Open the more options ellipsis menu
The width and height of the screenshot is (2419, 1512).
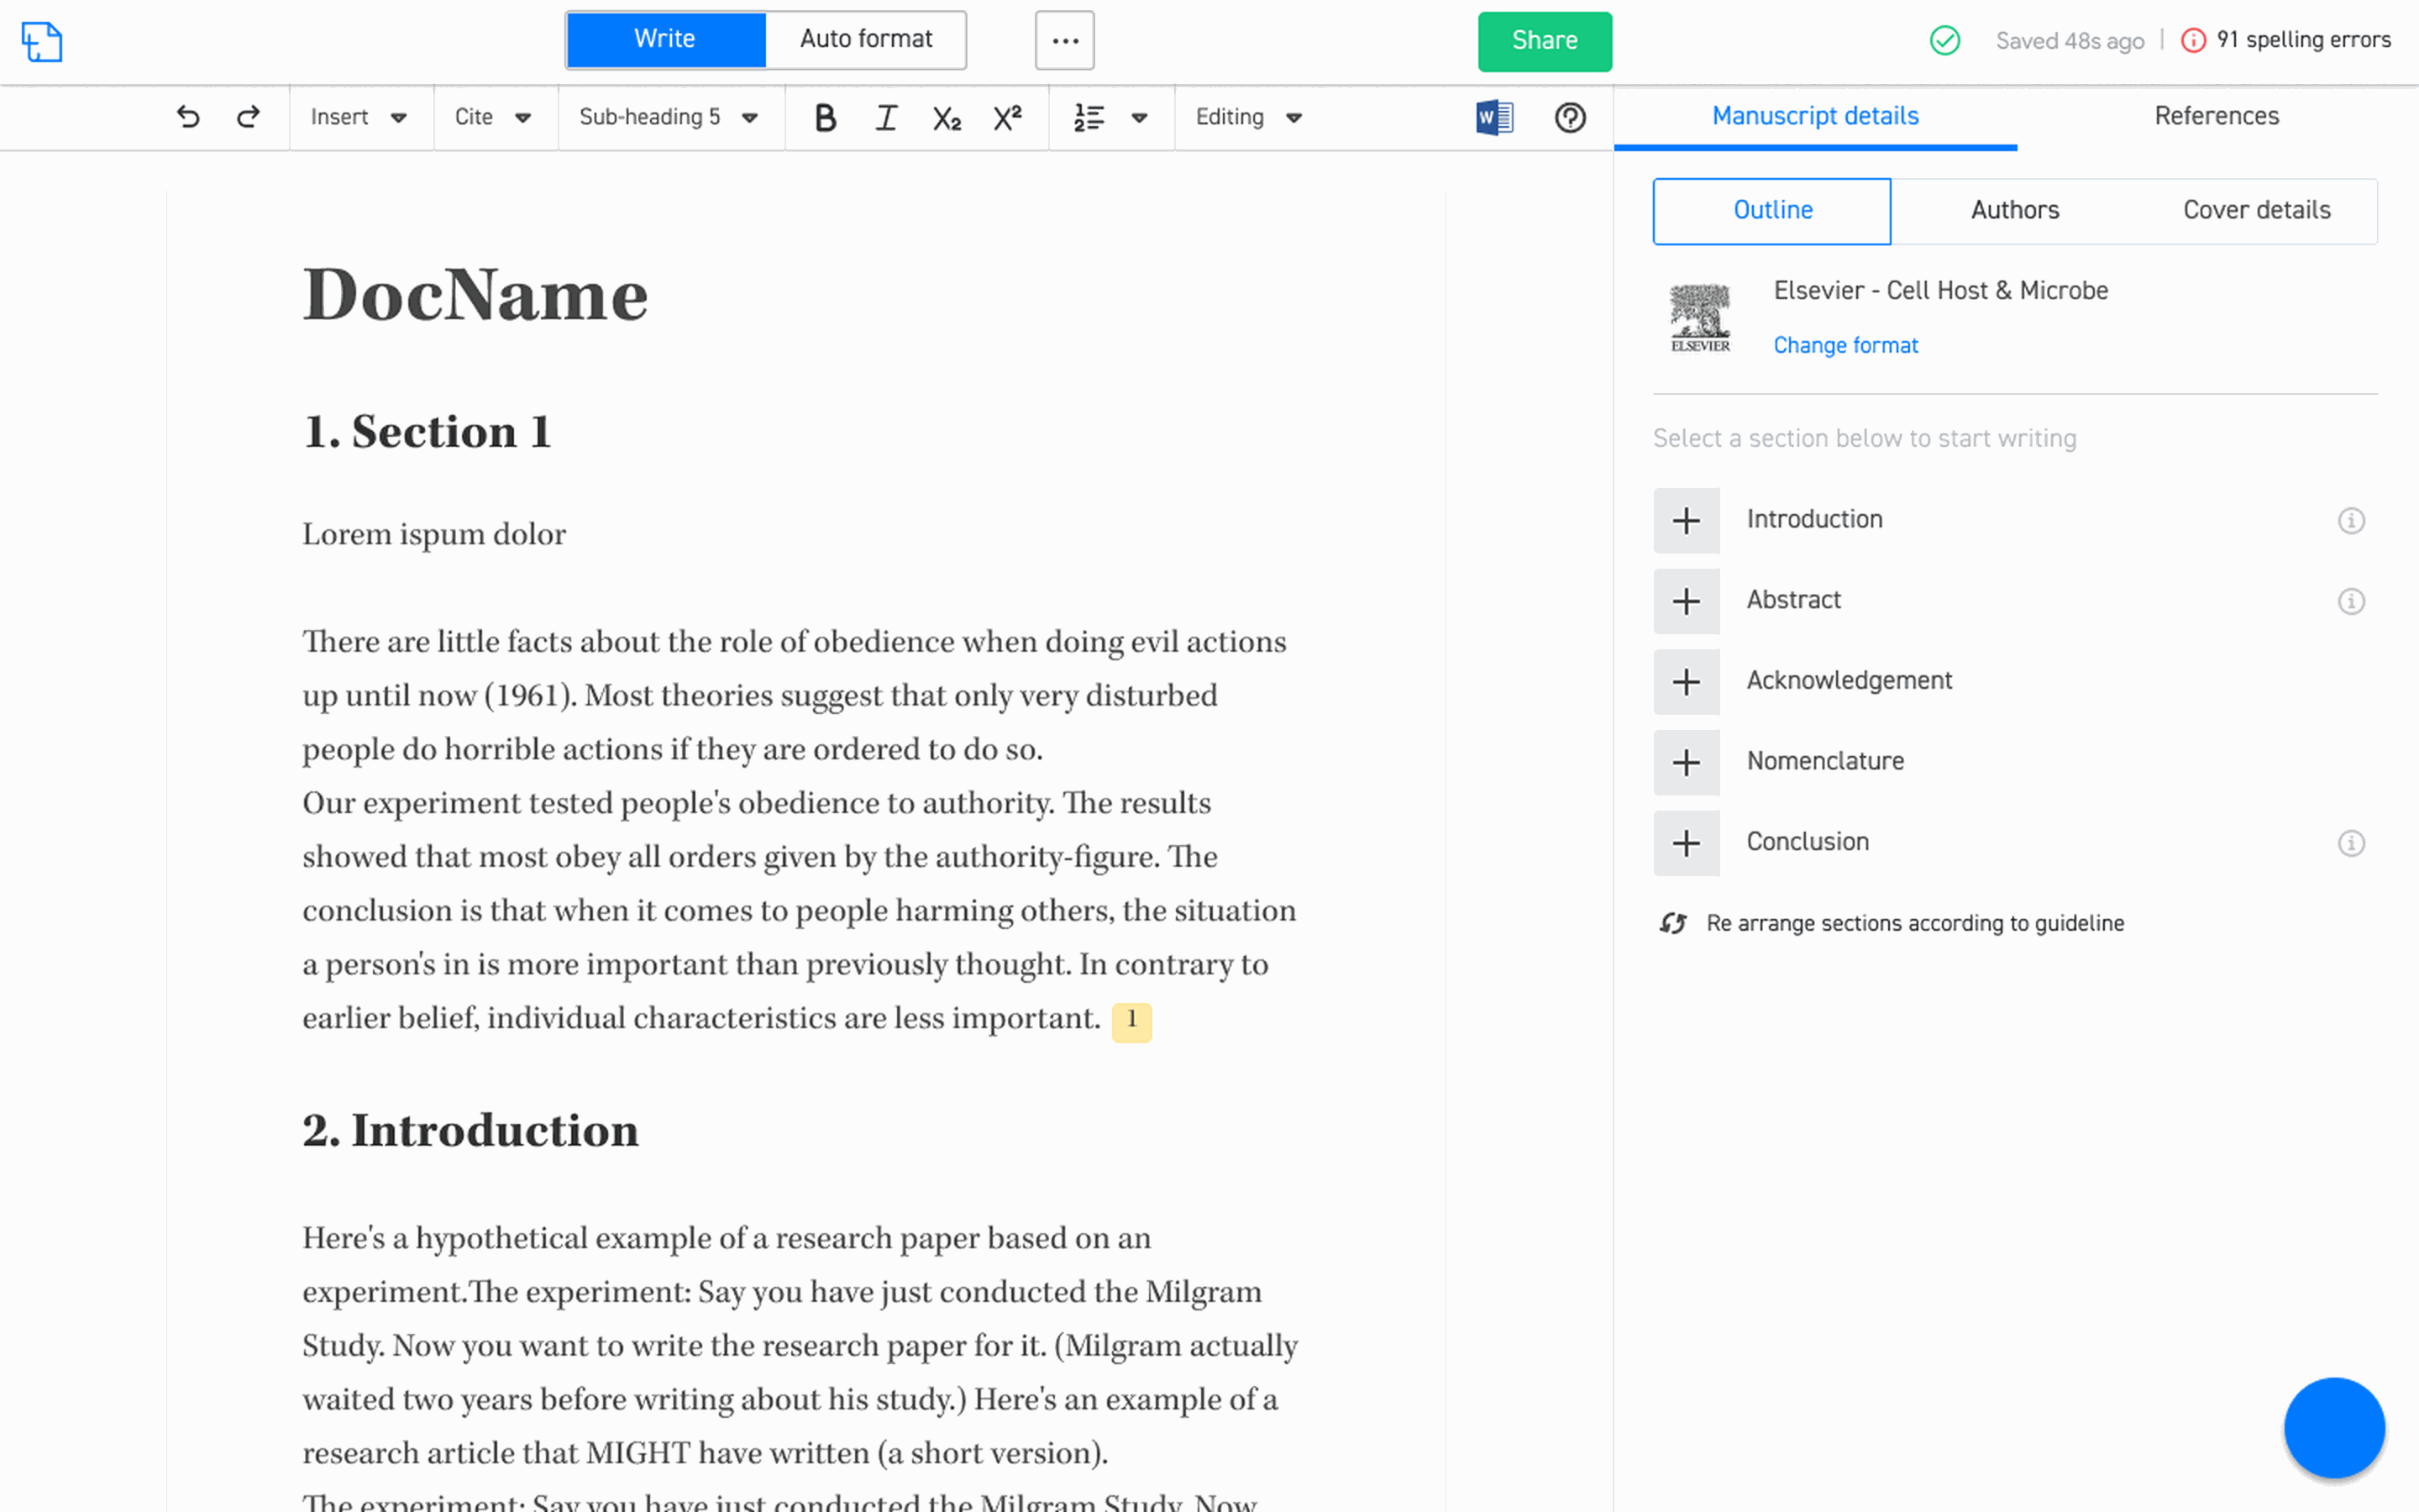click(1064, 41)
